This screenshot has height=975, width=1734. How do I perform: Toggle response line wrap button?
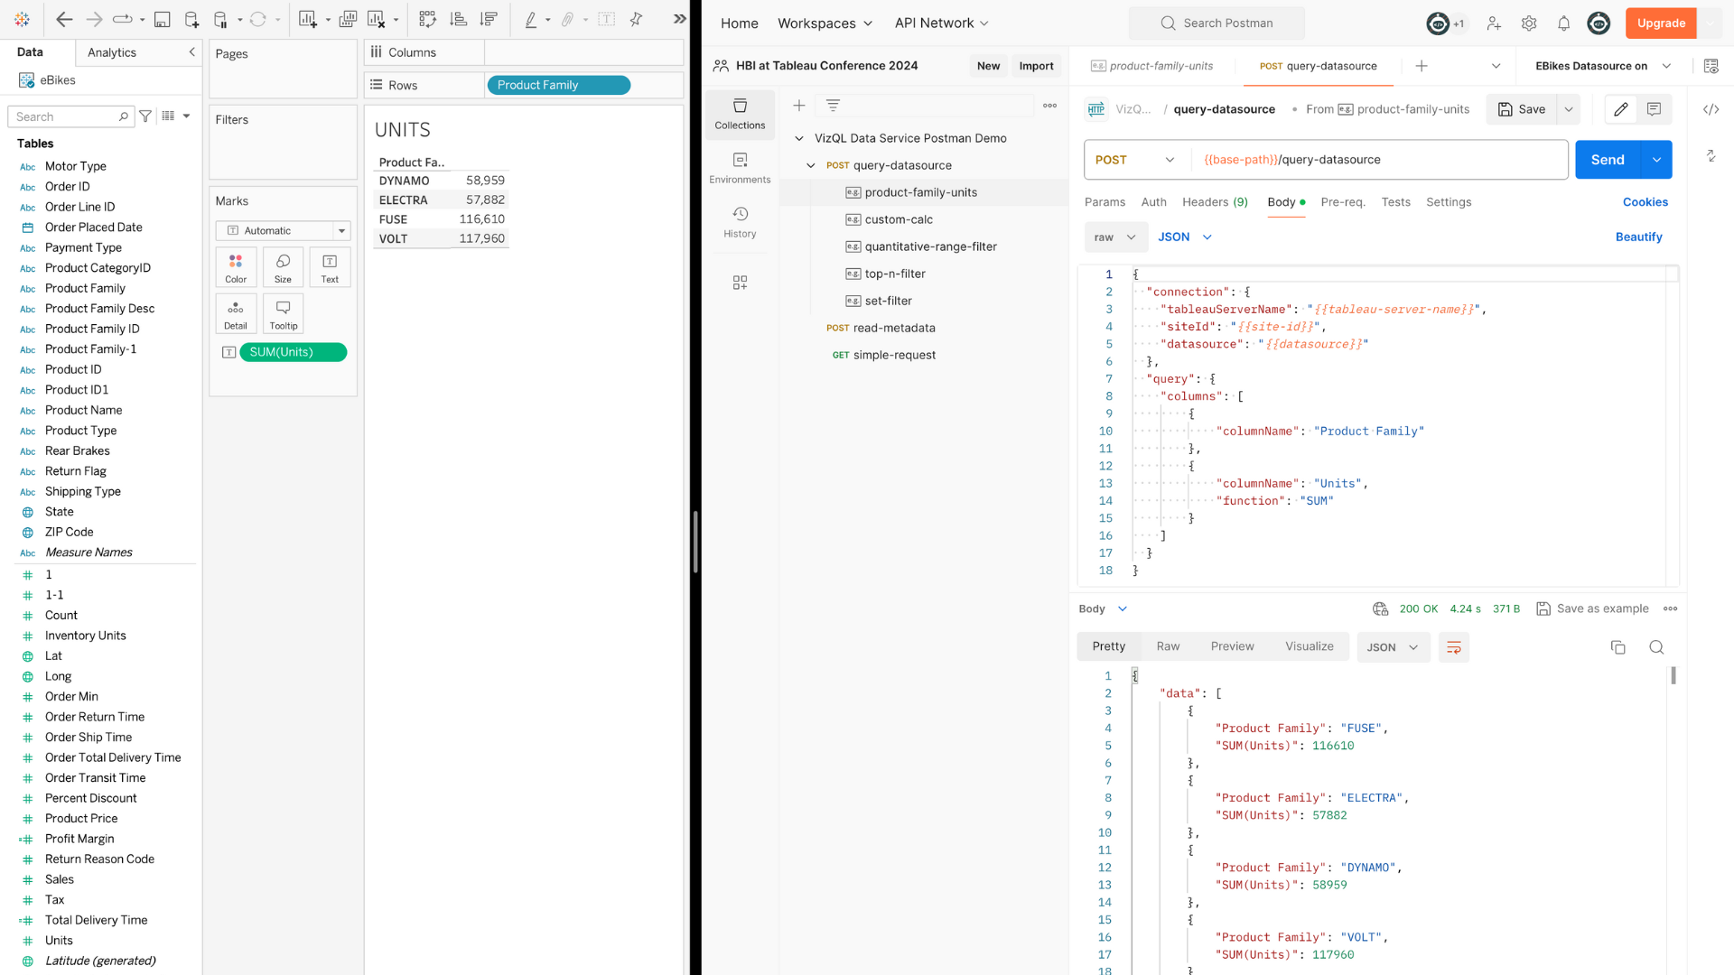1454,647
